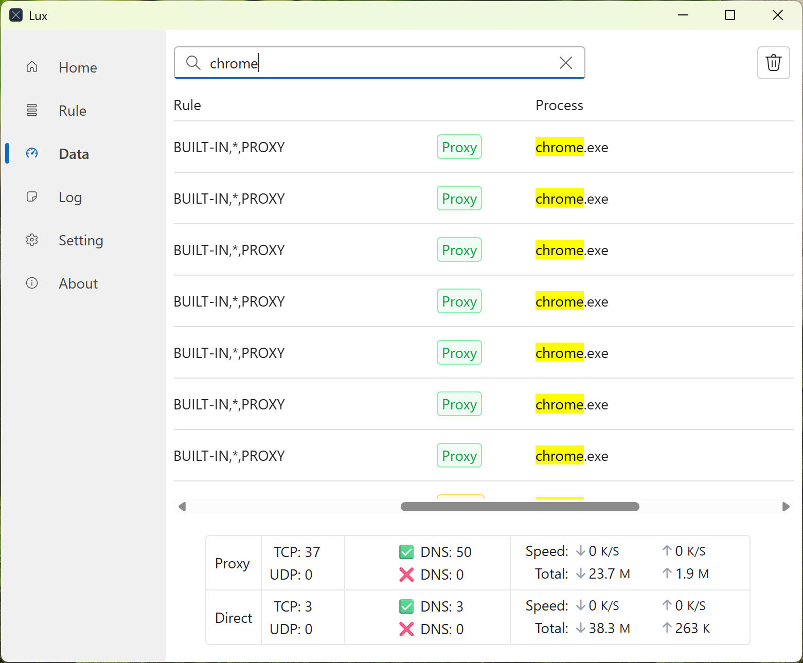Click the Rule column header
This screenshot has height=663, width=803.
click(187, 105)
